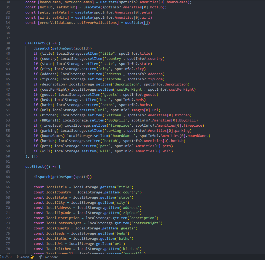This screenshot has height=260, width=265.
Task: Click localKitchen variable on line 78
Action: coord(59,249)
